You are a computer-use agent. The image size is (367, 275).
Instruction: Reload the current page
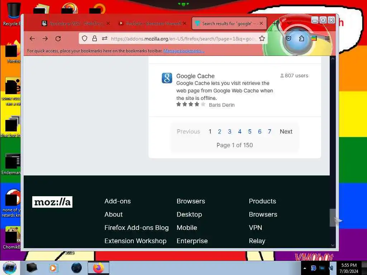coord(58,39)
